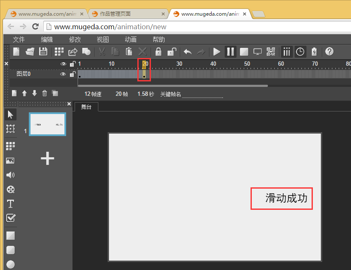Add a new page with plus button
This screenshot has height=270, width=351.
[47, 159]
